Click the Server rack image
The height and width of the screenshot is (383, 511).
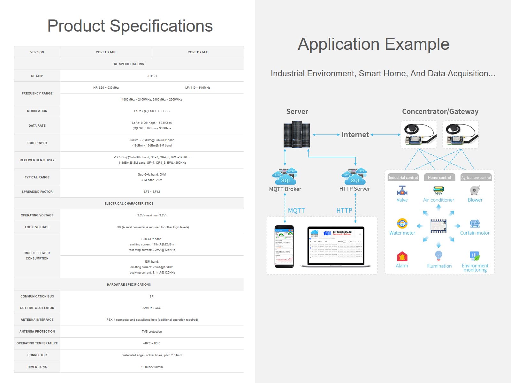coord(297,134)
